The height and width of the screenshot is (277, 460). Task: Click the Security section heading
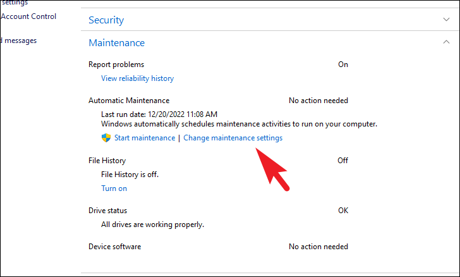click(106, 20)
